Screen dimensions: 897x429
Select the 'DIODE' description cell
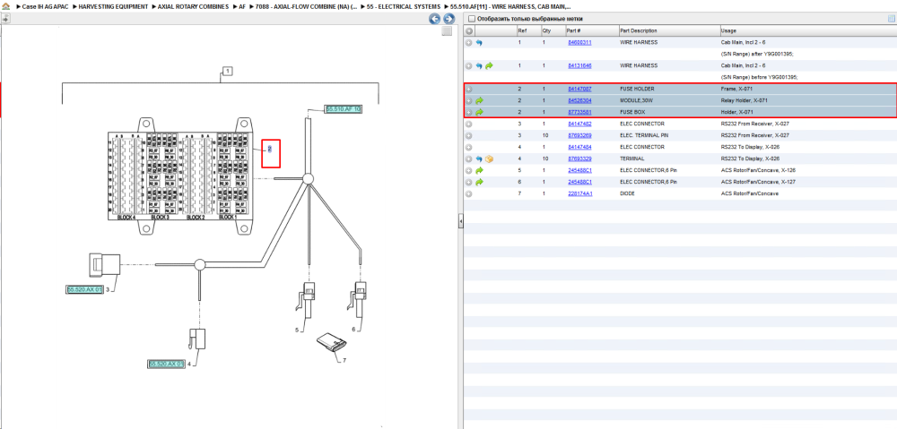(628, 193)
